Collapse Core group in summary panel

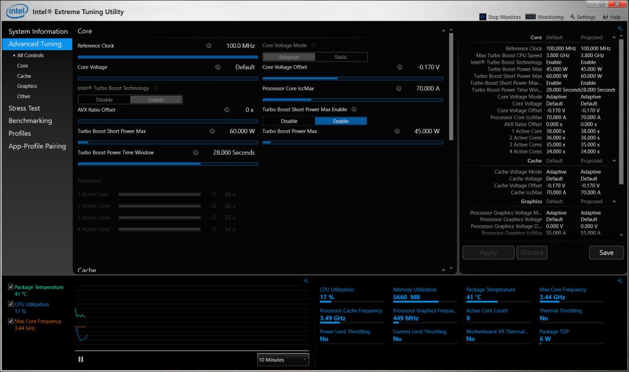pyautogui.click(x=614, y=37)
